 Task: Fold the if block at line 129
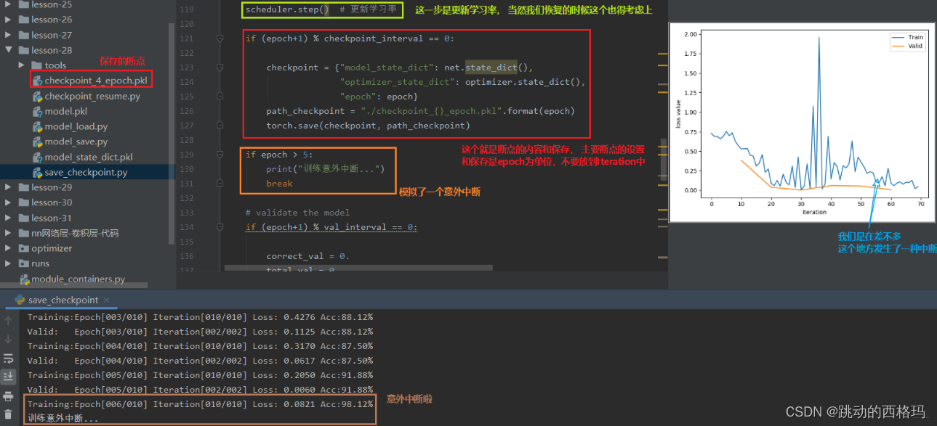[x=220, y=155]
